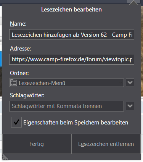Uncheck Eigenschaften beim Speichern bearbeiten checkbox
Screen dimensions: 143x162
click(16, 122)
